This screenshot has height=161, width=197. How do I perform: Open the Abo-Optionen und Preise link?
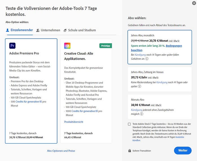(61, 151)
